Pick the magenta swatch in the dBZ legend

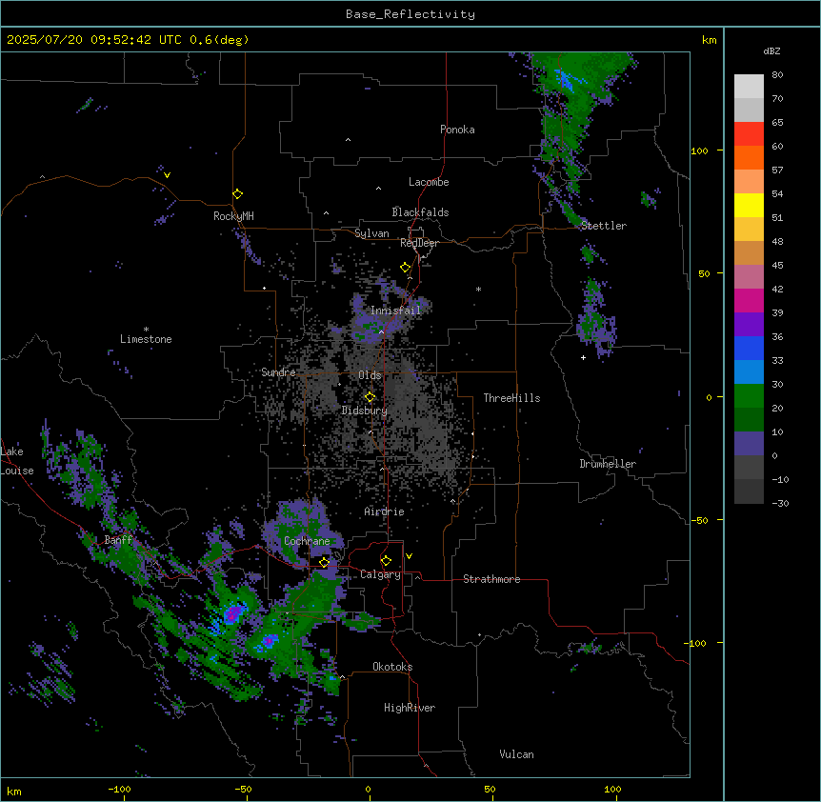click(749, 300)
